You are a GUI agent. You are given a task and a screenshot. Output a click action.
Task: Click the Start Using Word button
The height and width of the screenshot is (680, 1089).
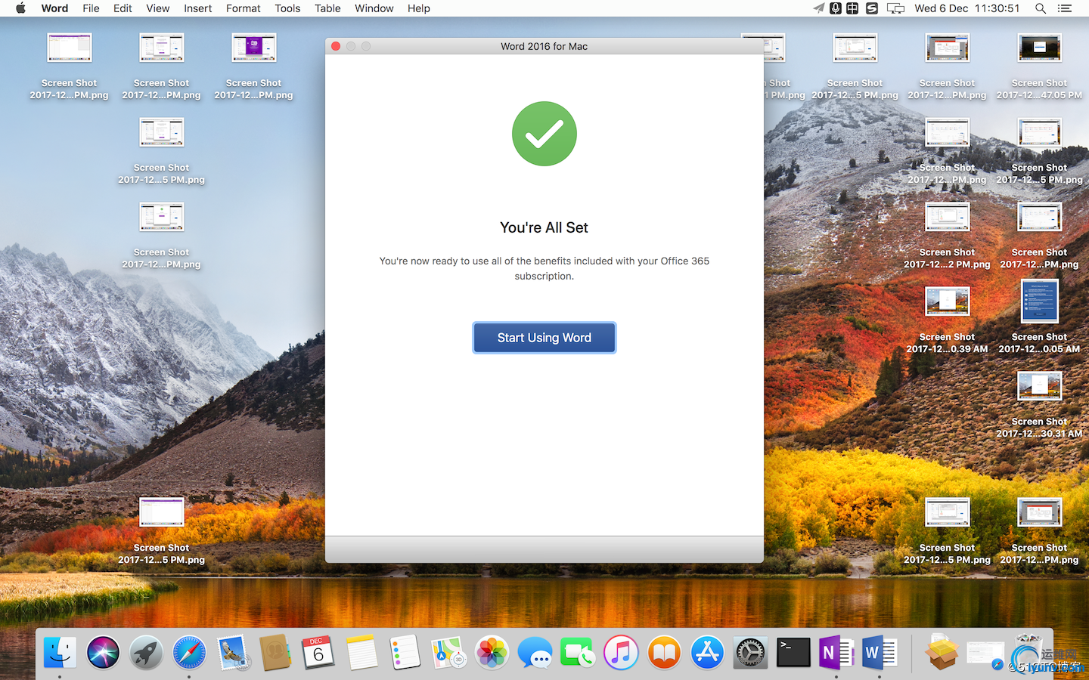tap(544, 338)
